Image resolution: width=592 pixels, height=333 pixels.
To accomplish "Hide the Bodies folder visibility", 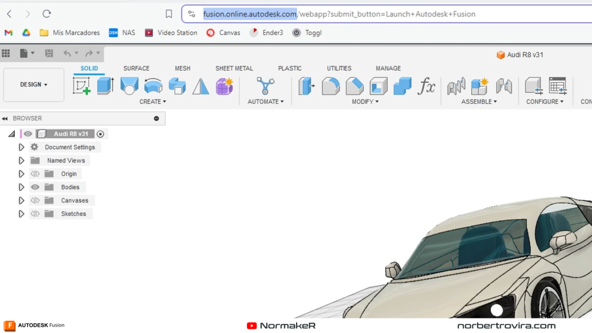I will click(x=35, y=187).
